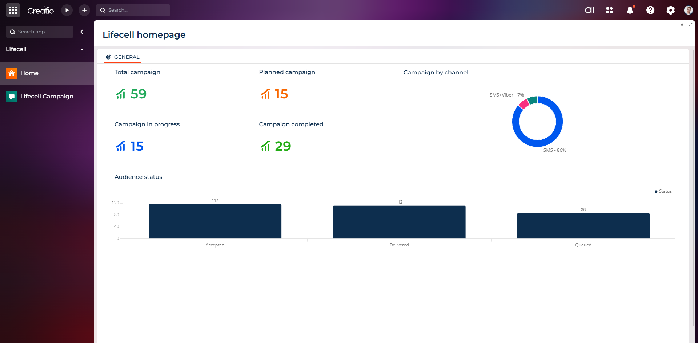Open the user profile avatar
This screenshot has height=343, width=698.
[689, 10]
